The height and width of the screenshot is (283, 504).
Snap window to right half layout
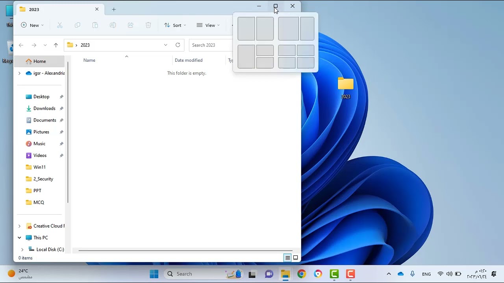click(265, 29)
